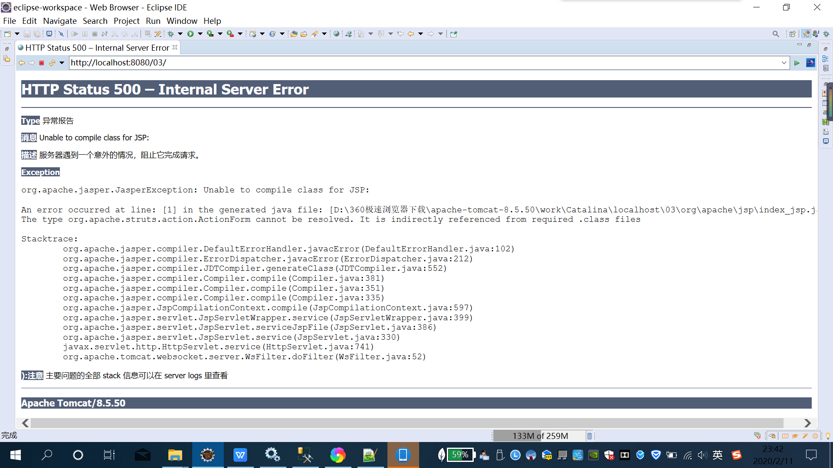Expand the Coverage dropdown arrow
The height and width of the screenshot is (468, 833).
pyautogui.click(x=220, y=34)
